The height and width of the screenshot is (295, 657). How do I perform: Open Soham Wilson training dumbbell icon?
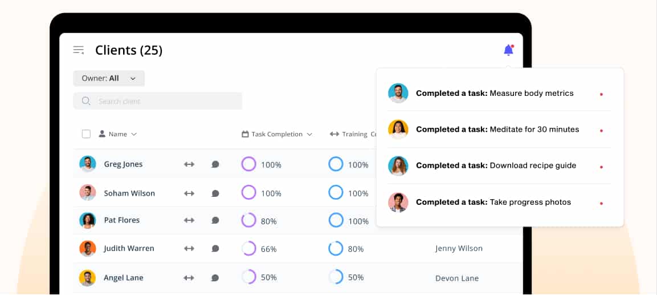[x=189, y=193]
